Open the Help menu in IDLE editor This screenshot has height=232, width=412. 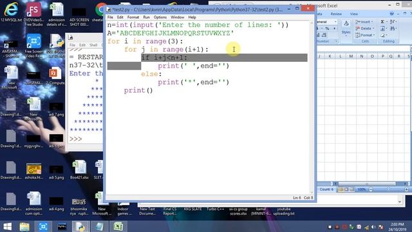(x=192, y=17)
